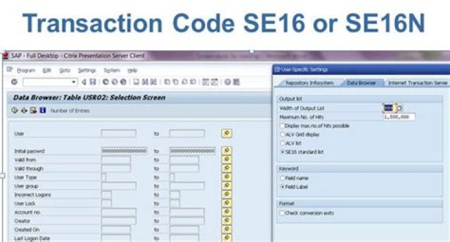The height and width of the screenshot is (242, 450).
Task: Open multiple selection for User Lock row
Action: (227, 203)
